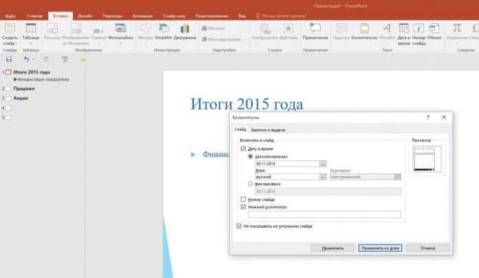Click the save icon in quick access toolbar
479x278 pixels.
(x=8, y=60)
